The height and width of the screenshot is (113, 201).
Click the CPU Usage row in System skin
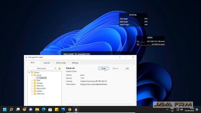133,19
